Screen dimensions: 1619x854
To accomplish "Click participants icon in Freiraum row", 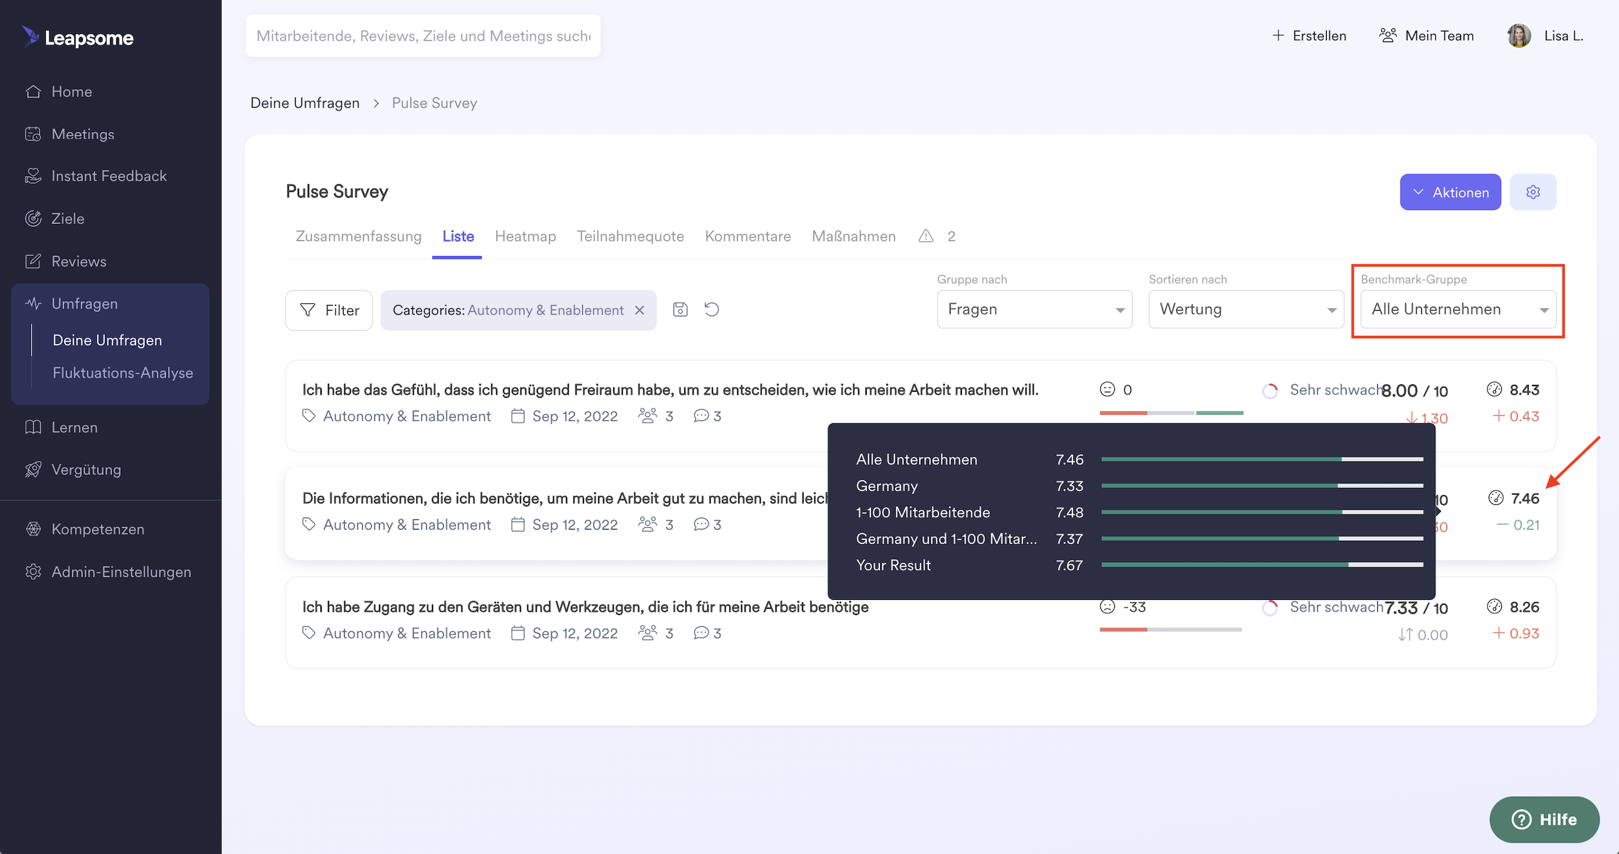I will pos(648,416).
